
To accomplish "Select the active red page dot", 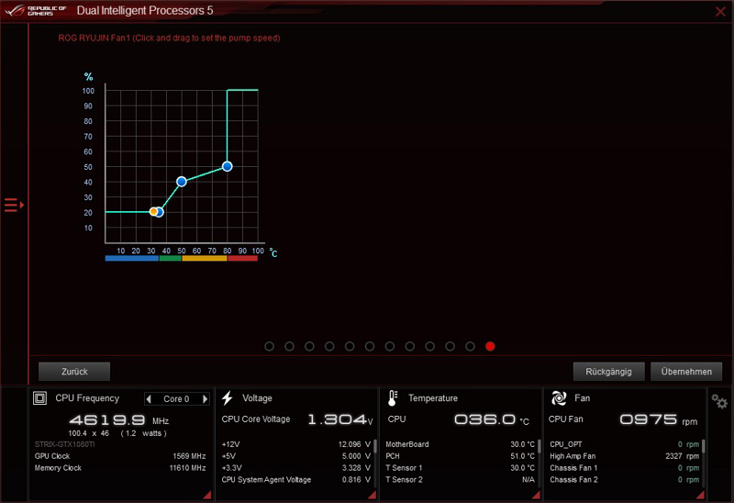I will 490,346.
